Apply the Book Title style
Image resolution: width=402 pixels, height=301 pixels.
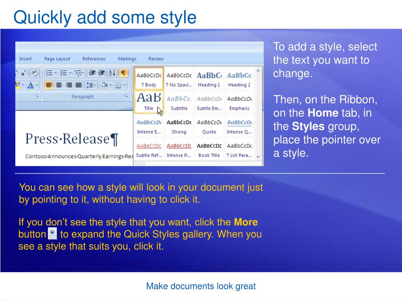click(x=209, y=150)
